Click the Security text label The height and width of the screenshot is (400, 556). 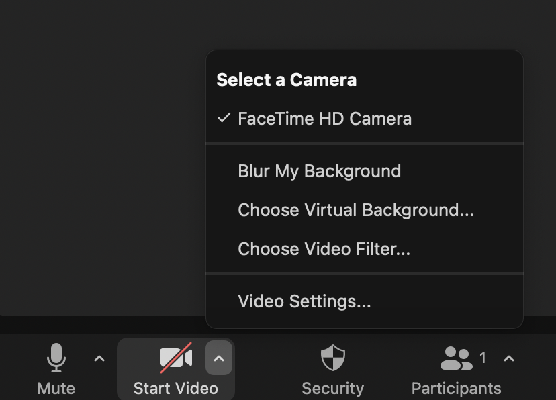(332, 388)
